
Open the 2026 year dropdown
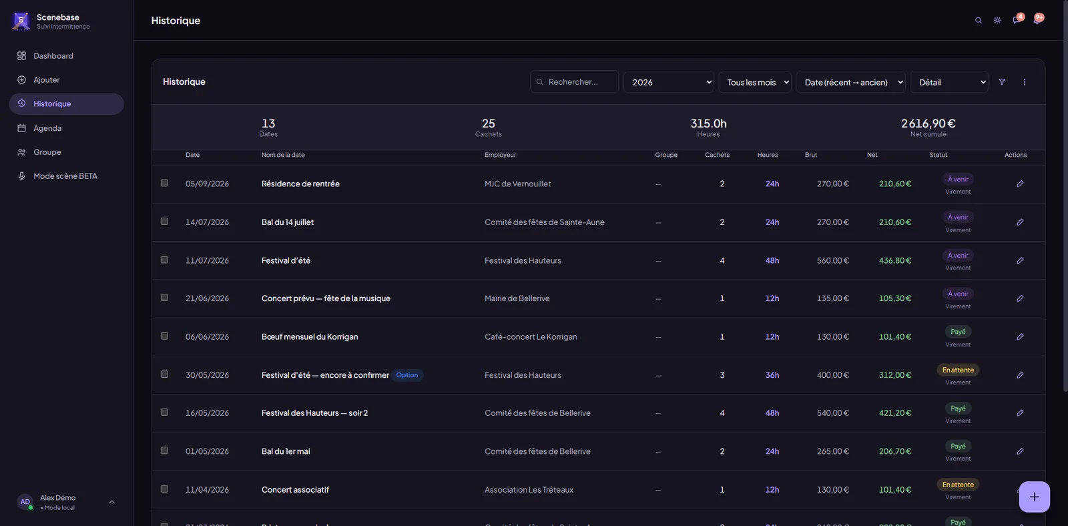pyautogui.click(x=669, y=82)
